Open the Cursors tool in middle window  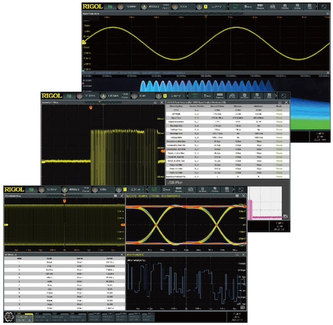pyautogui.click(x=257, y=96)
